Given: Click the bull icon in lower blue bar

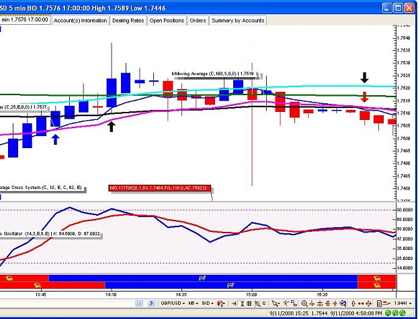Looking at the screenshot, I should click(230, 285).
